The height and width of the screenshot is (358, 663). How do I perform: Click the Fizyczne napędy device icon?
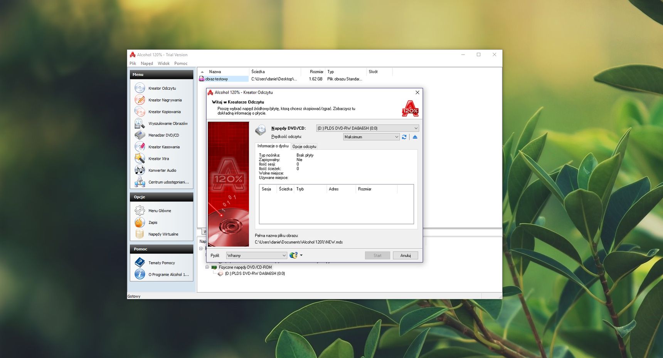pyautogui.click(x=214, y=267)
